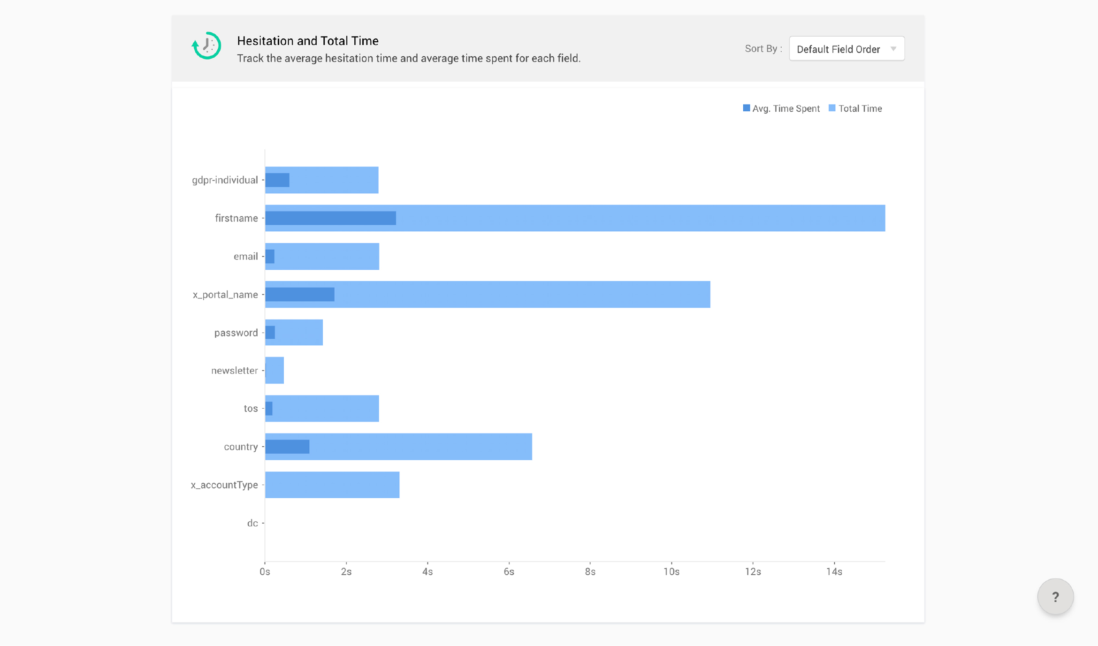
Task: Click the firstname average time dark bar
Action: pos(330,218)
